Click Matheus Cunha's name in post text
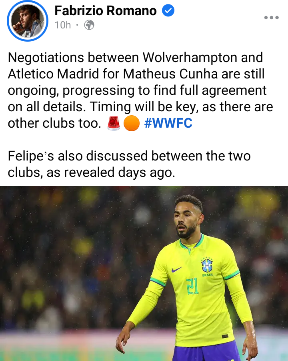The image size is (288, 361). coord(170,74)
